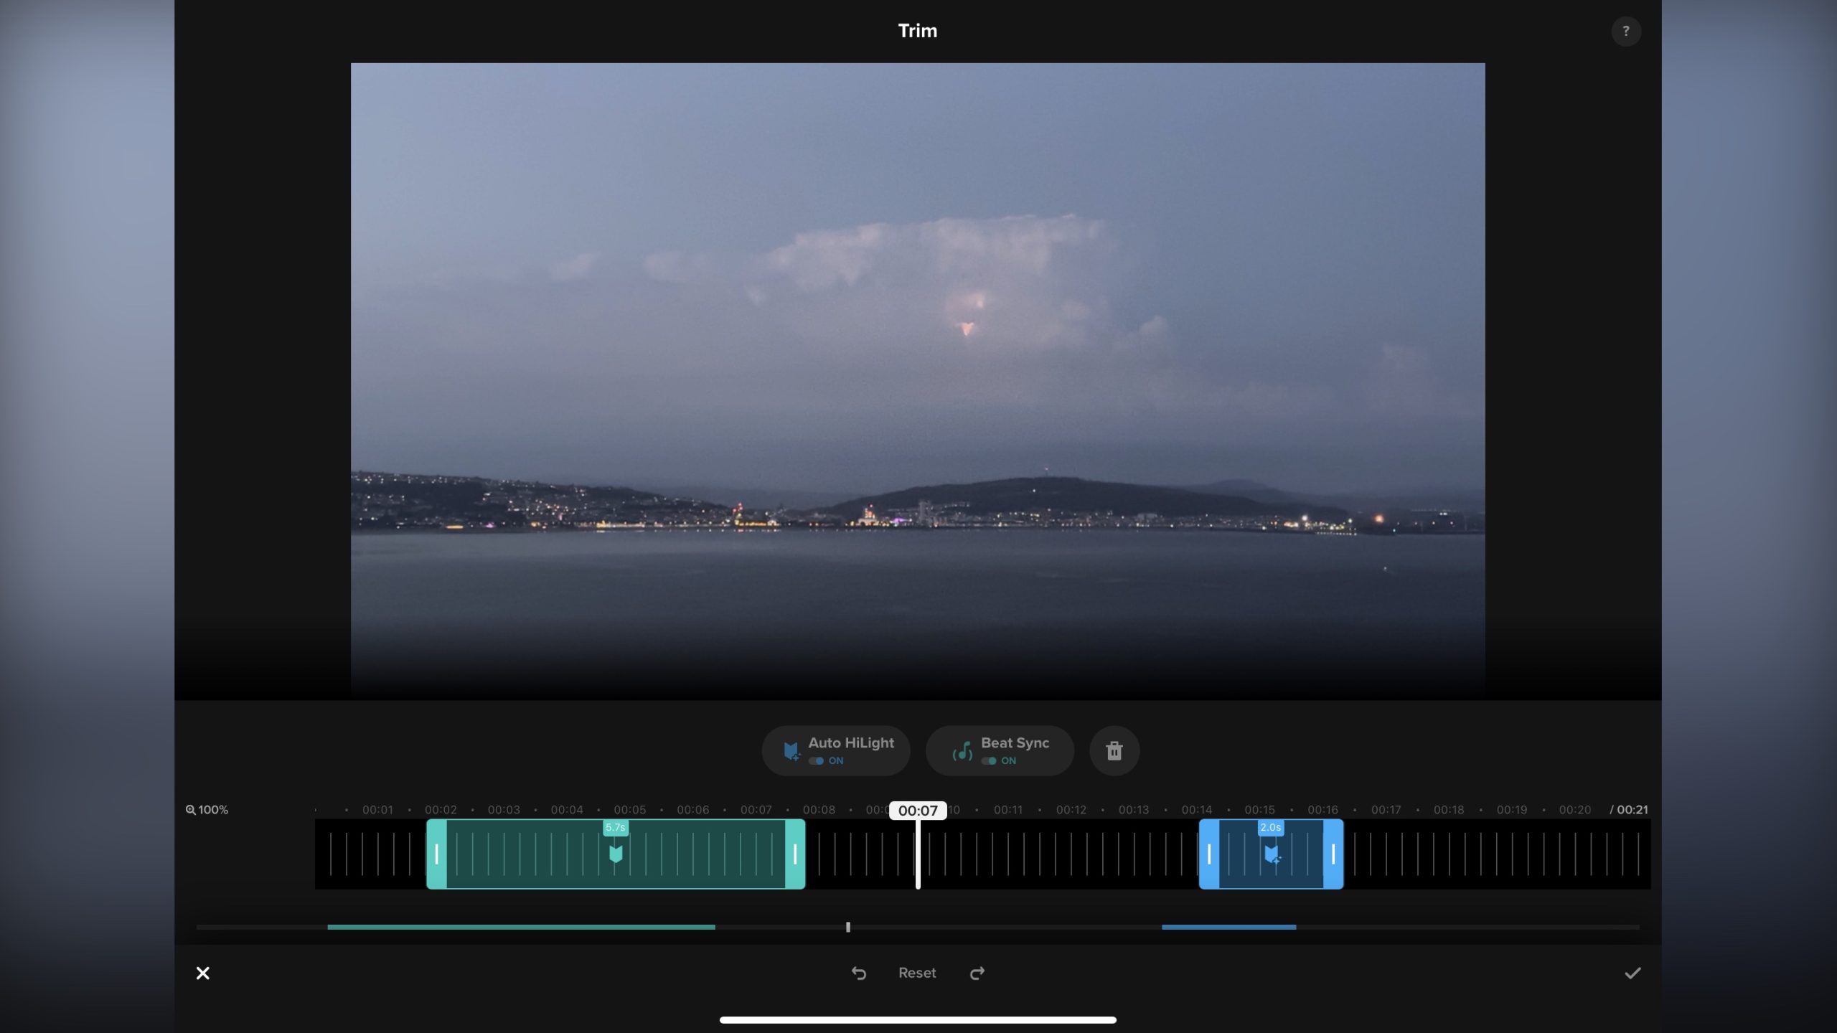
Task: Confirm trim with the checkmark icon
Action: click(1632, 973)
